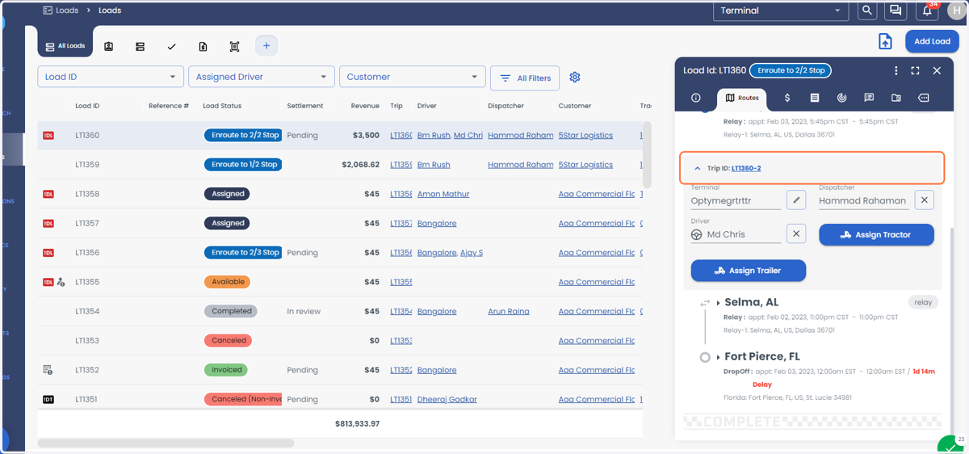Viewport: 969px width, 454px height.
Task: Click Available status of LT1355
Action: [x=227, y=282]
